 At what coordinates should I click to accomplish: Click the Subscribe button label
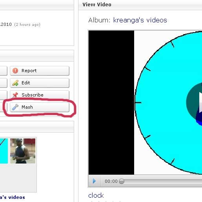(33, 95)
